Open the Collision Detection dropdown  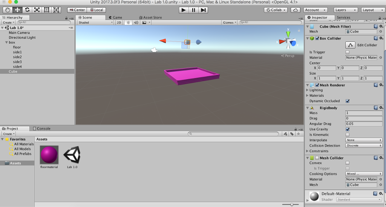[x=364, y=146]
